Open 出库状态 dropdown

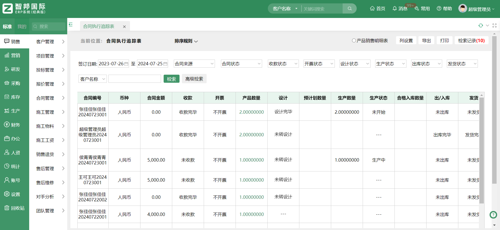coord(427,64)
